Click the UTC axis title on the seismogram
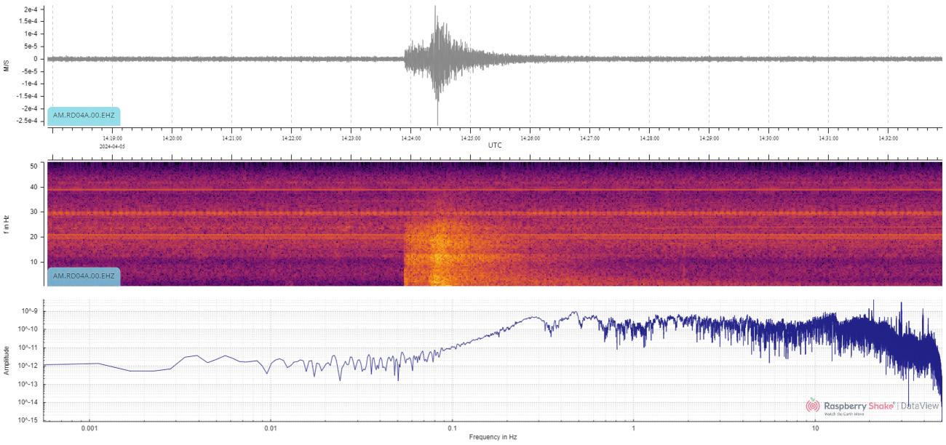 [495, 145]
